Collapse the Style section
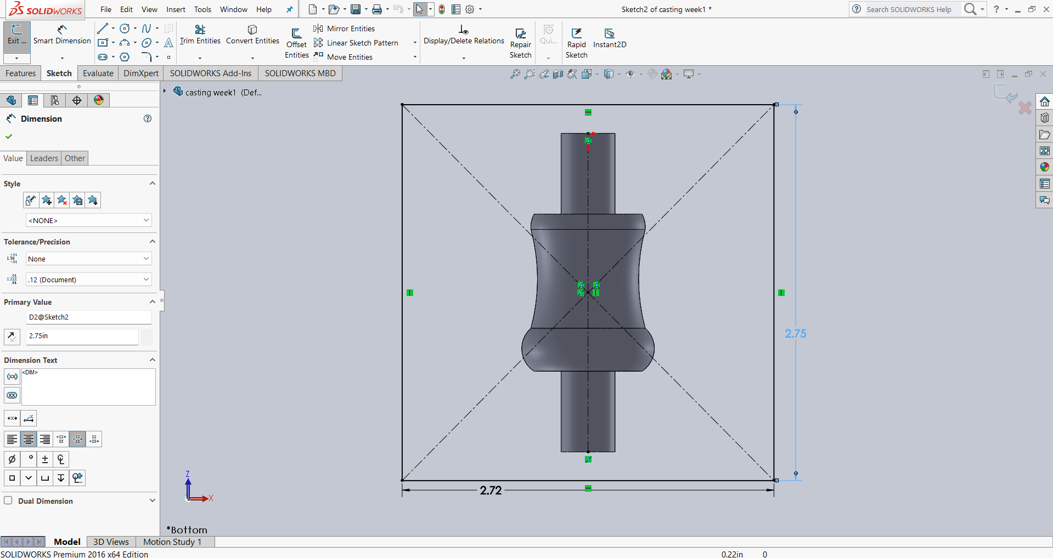1053x558 pixels. point(153,184)
